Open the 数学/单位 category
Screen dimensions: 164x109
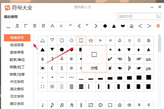(17, 60)
